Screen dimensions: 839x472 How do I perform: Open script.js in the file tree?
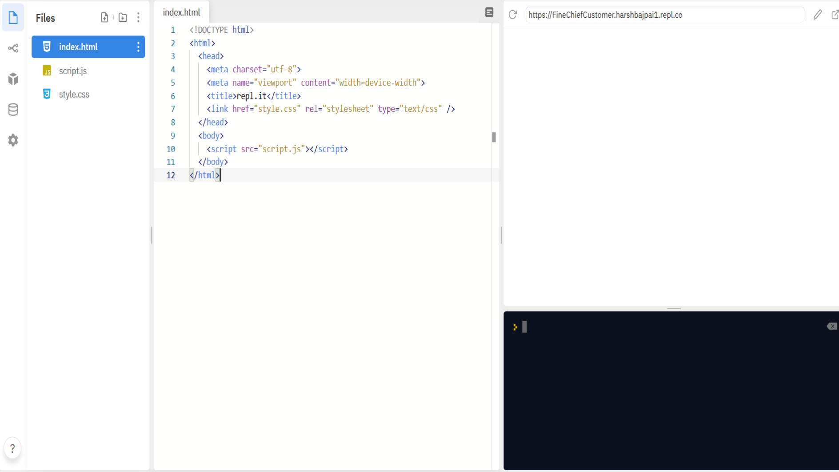[x=73, y=71]
